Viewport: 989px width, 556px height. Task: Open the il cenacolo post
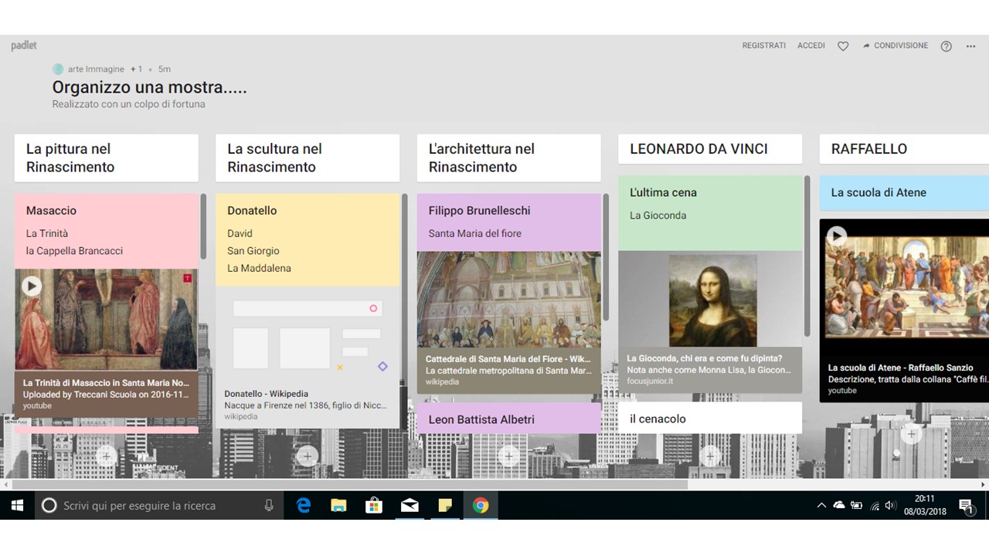click(710, 419)
